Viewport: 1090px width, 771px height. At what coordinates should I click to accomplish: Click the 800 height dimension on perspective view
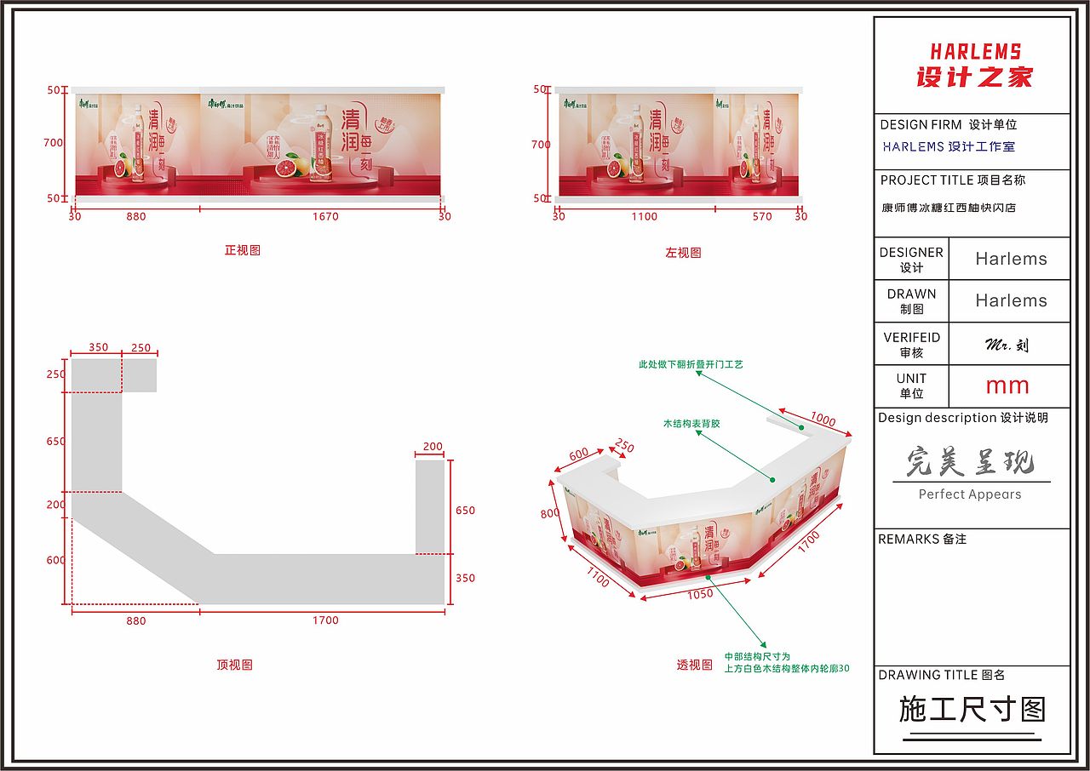tap(551, 513)
